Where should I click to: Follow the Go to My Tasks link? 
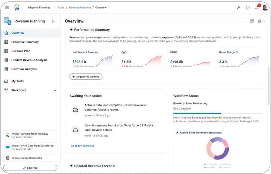pyautogui.click(x=82, y=146)
